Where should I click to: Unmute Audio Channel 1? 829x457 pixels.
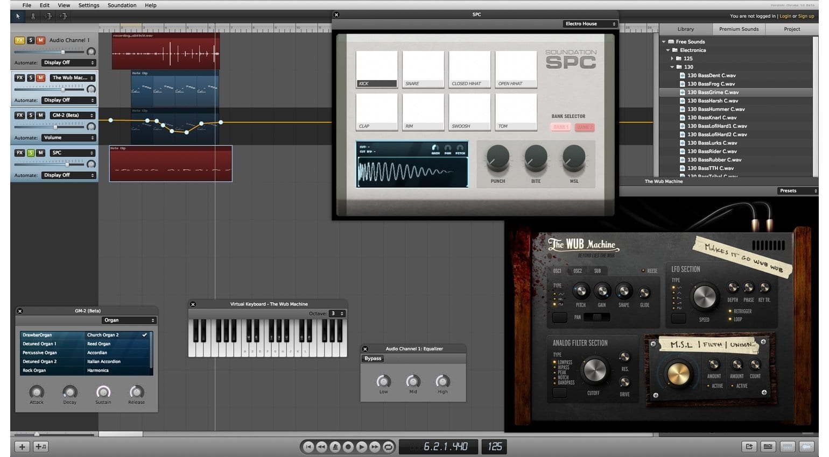tap(41, 40)
